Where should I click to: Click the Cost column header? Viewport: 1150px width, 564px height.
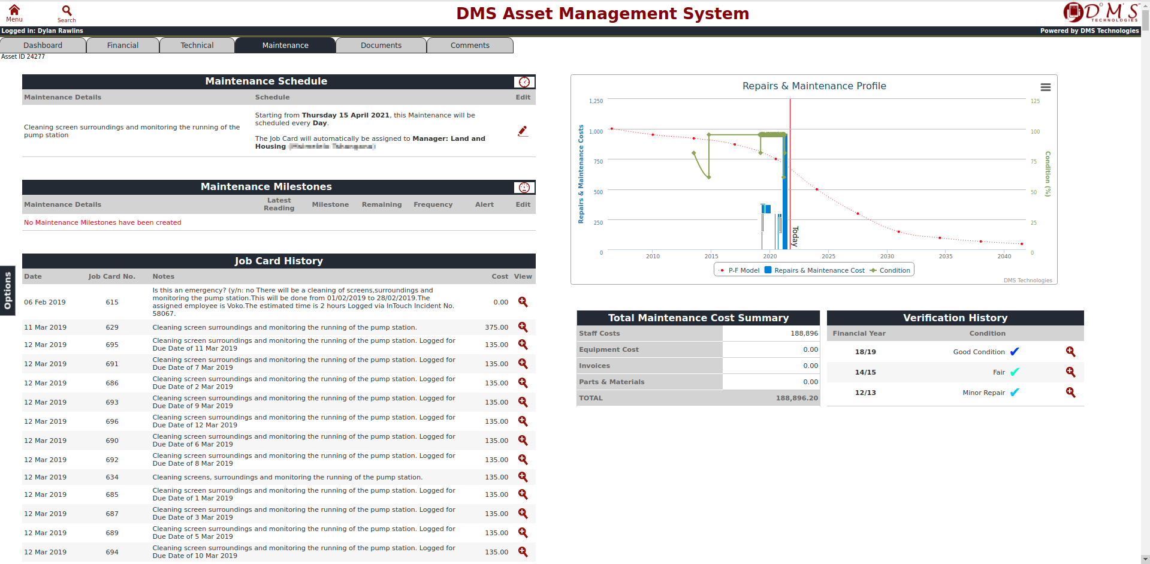(x=500, y=276)
